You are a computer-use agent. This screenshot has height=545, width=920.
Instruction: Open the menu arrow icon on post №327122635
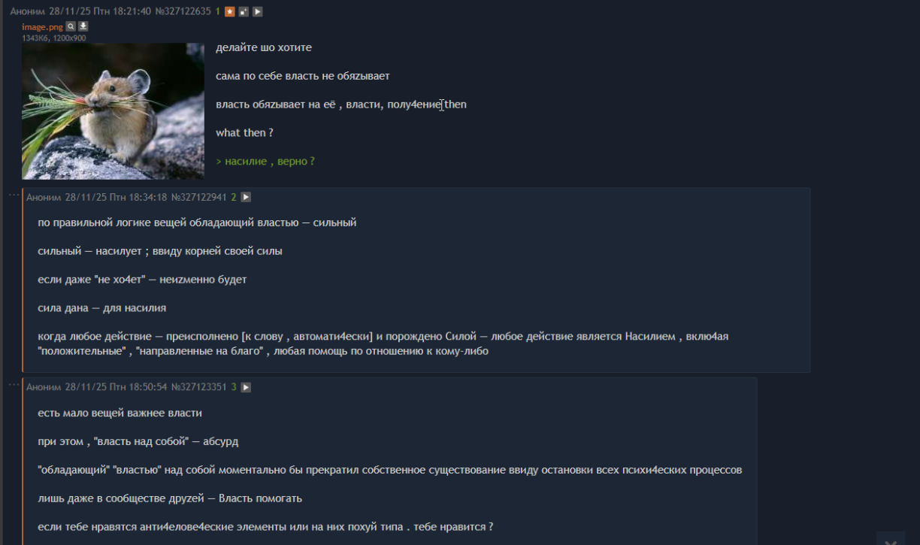tap(258, 12)
